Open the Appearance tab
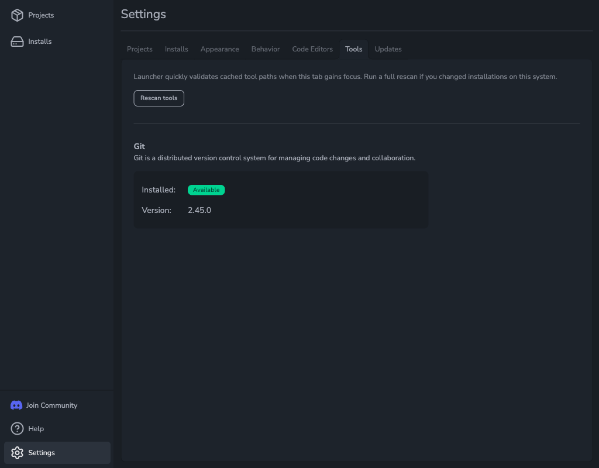Screen dimensions: 599x468 click(220, 49)
